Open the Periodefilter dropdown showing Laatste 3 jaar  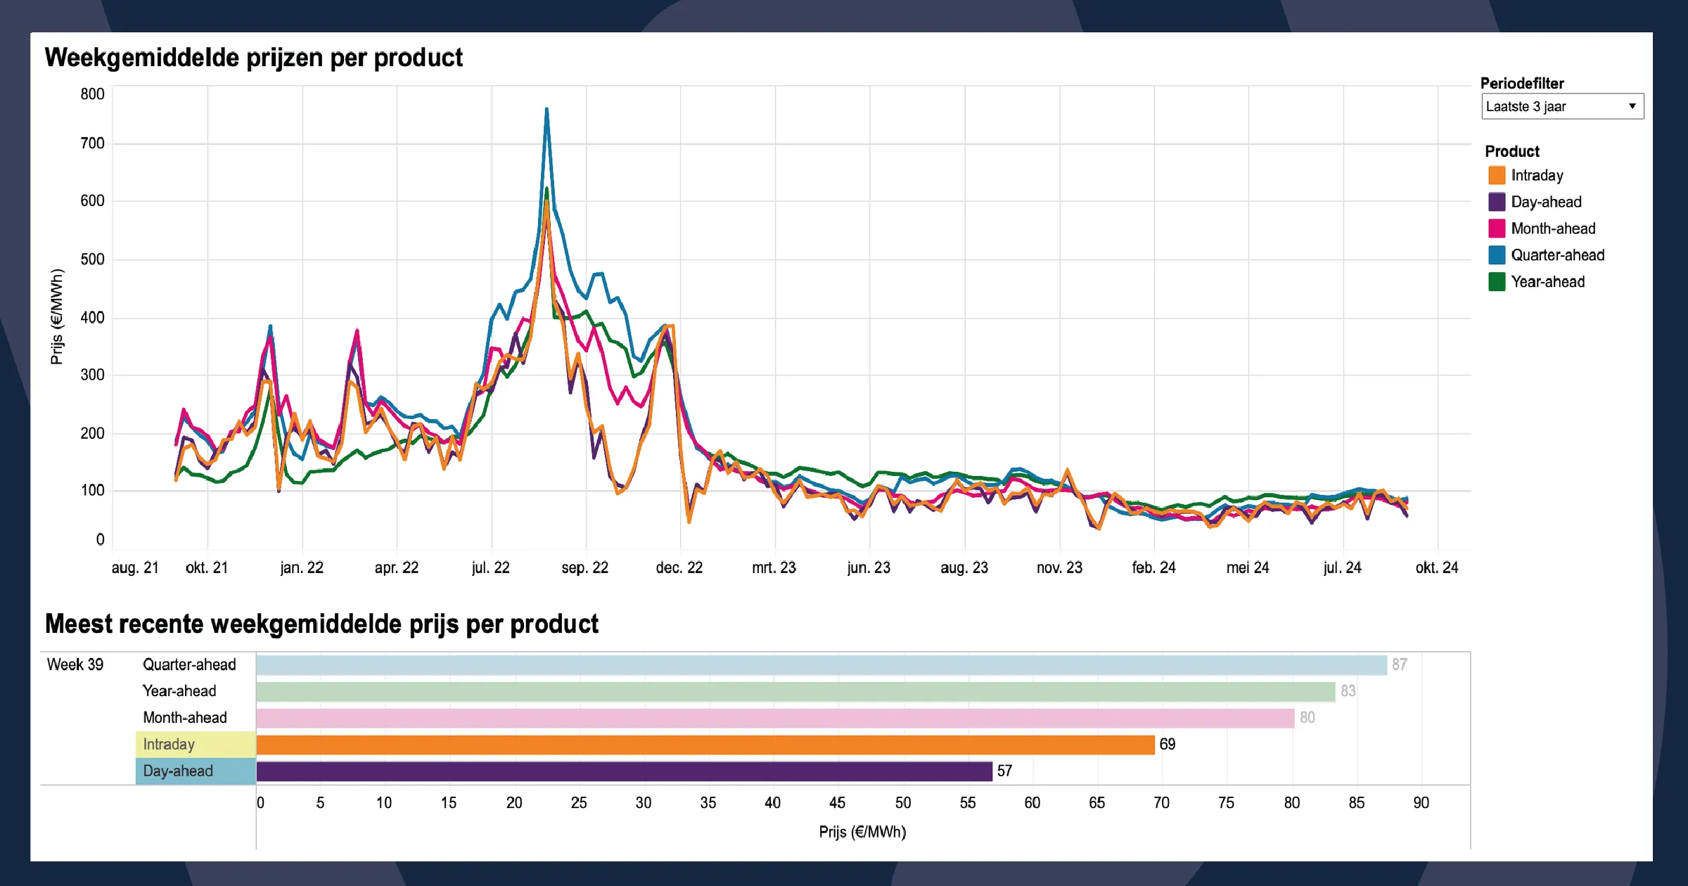pos(1562,106)
